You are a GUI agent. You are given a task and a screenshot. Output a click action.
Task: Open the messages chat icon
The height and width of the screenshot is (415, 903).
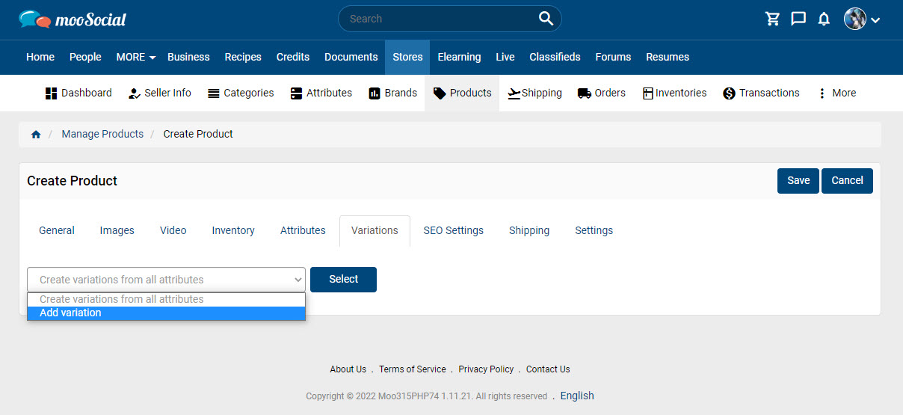(x=798, y=19)
